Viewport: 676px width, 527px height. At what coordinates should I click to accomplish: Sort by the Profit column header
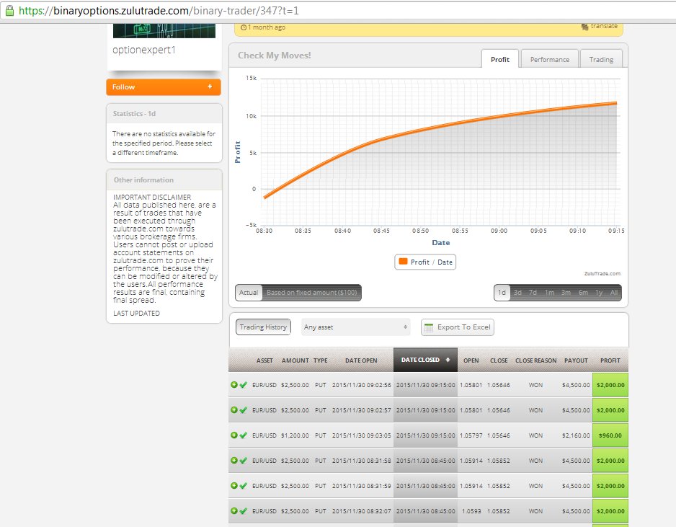click(x=610, y=360)
